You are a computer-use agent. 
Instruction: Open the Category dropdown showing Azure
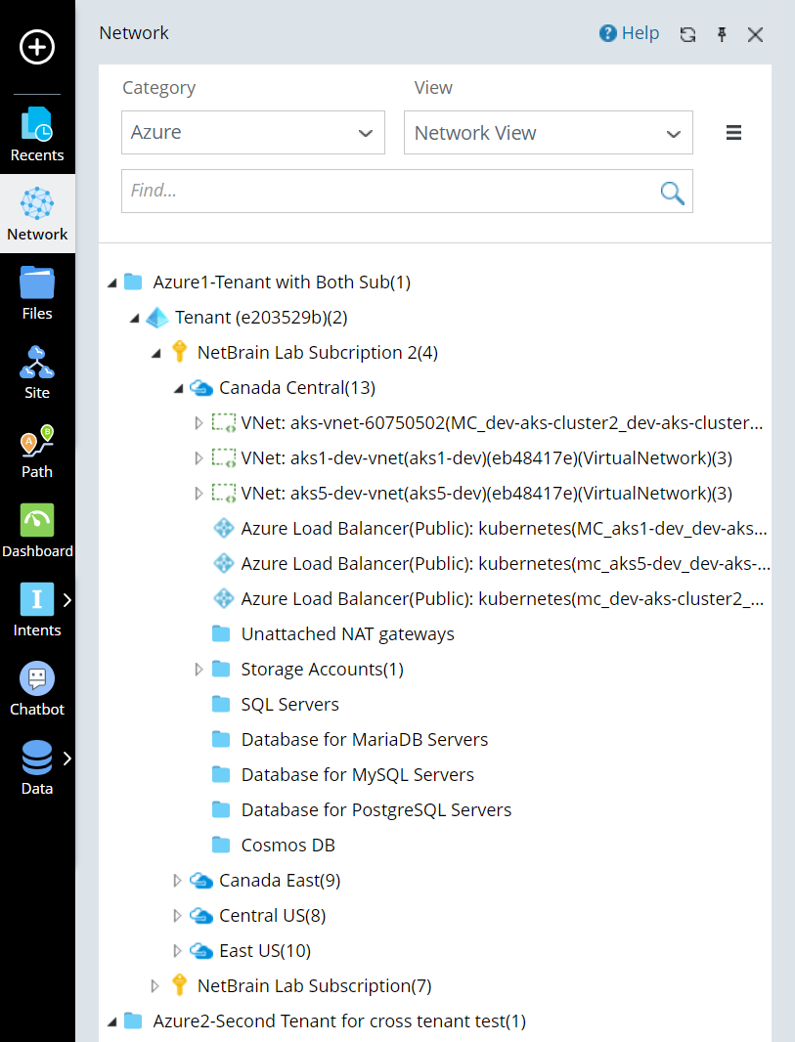pyautogui.click(x=252, y=133)
